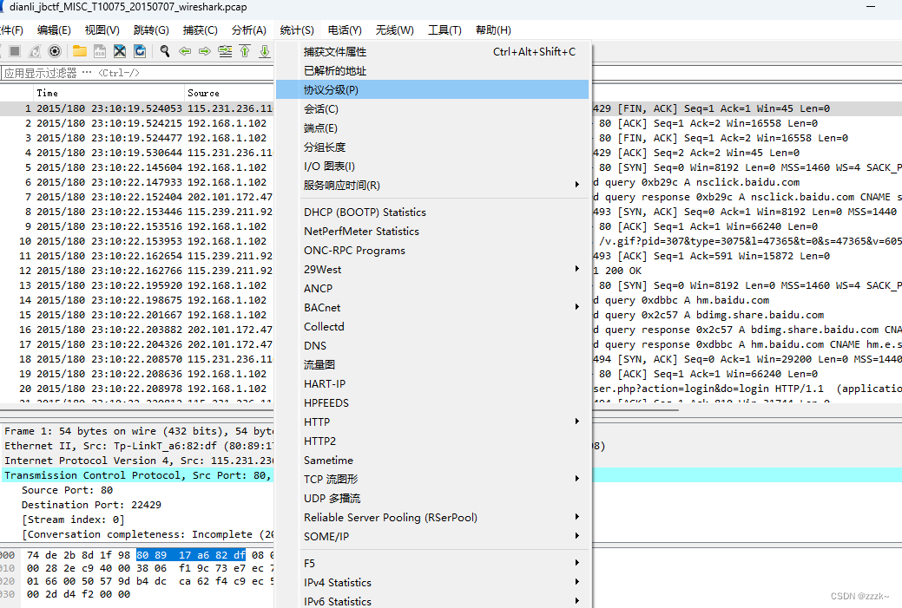Click go to previous packet arrow icon
The image size is (902, 608).
click(185, 50)
